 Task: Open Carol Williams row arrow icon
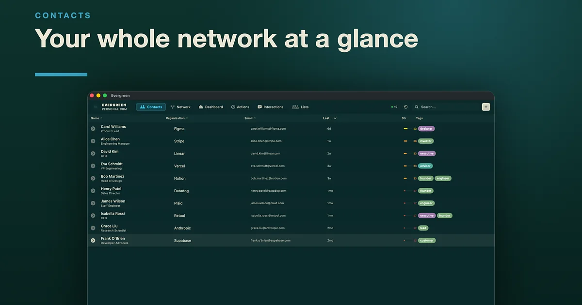93,129
